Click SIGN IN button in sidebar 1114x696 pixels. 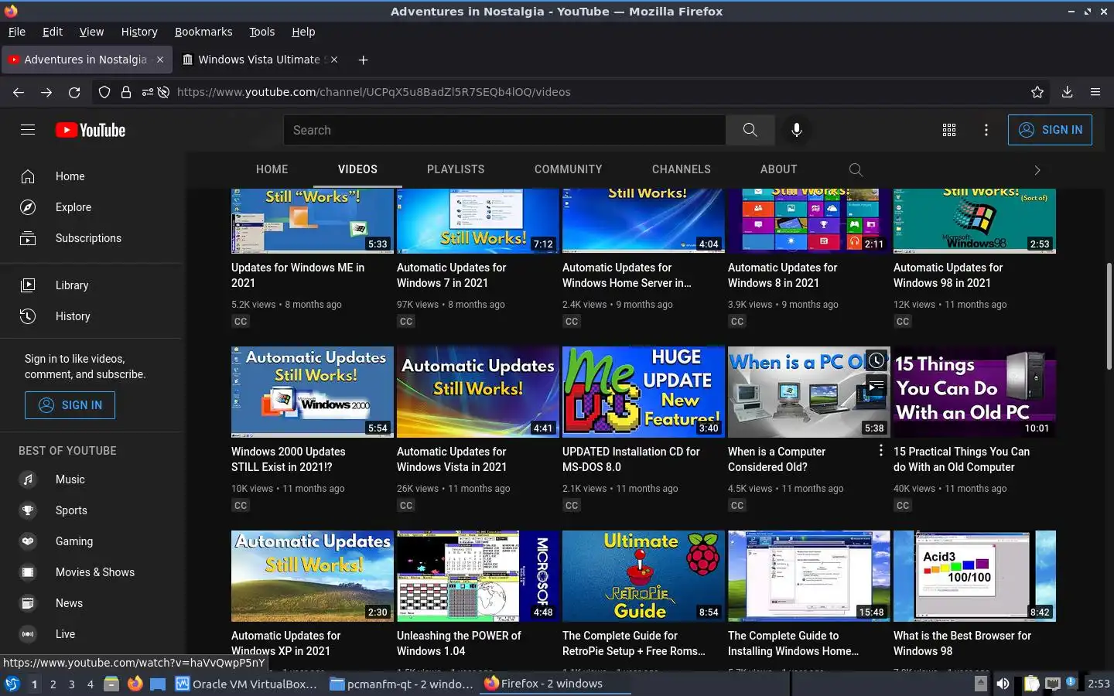pos(70,405)
